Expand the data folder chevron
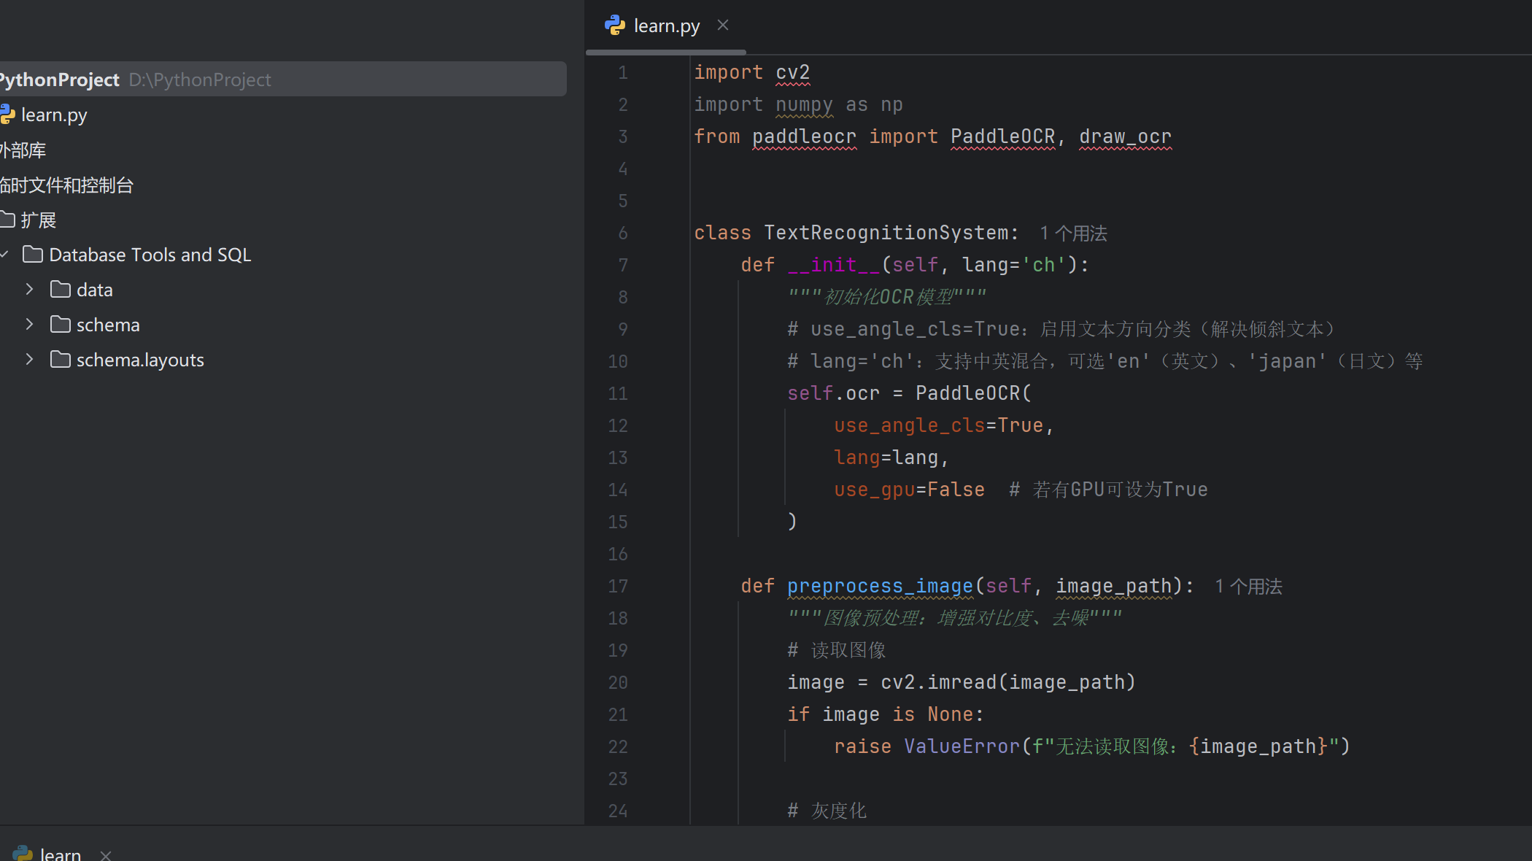The height and width of the screenshot is (861, 1532). (x=29, y=290)
